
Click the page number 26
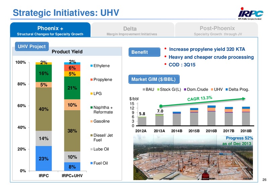pos(264,180)
